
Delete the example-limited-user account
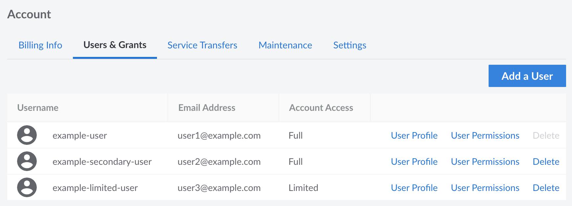(546, 187)
